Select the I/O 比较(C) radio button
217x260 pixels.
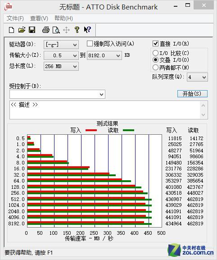(x=155, y=53)
